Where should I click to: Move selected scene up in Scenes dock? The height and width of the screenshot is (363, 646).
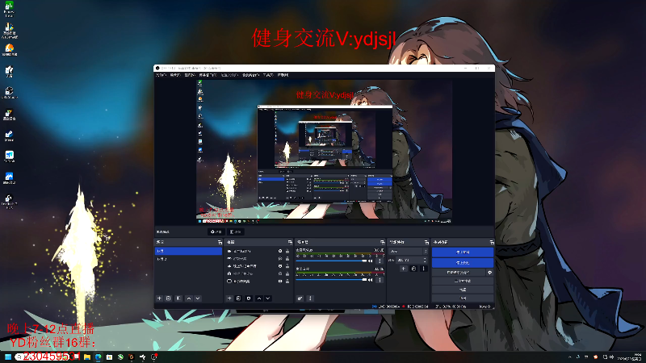pyautogui.click(x=189, y=298)
